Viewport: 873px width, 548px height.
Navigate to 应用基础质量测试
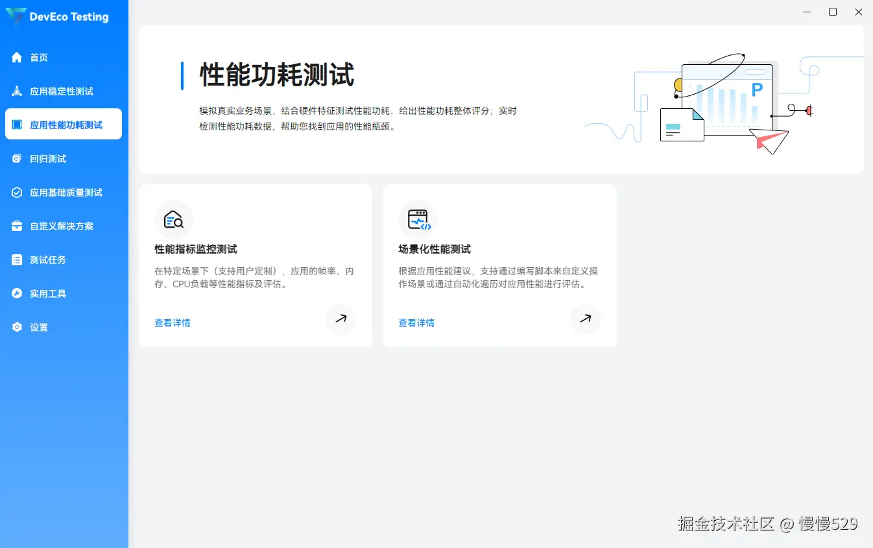[64, 193]
